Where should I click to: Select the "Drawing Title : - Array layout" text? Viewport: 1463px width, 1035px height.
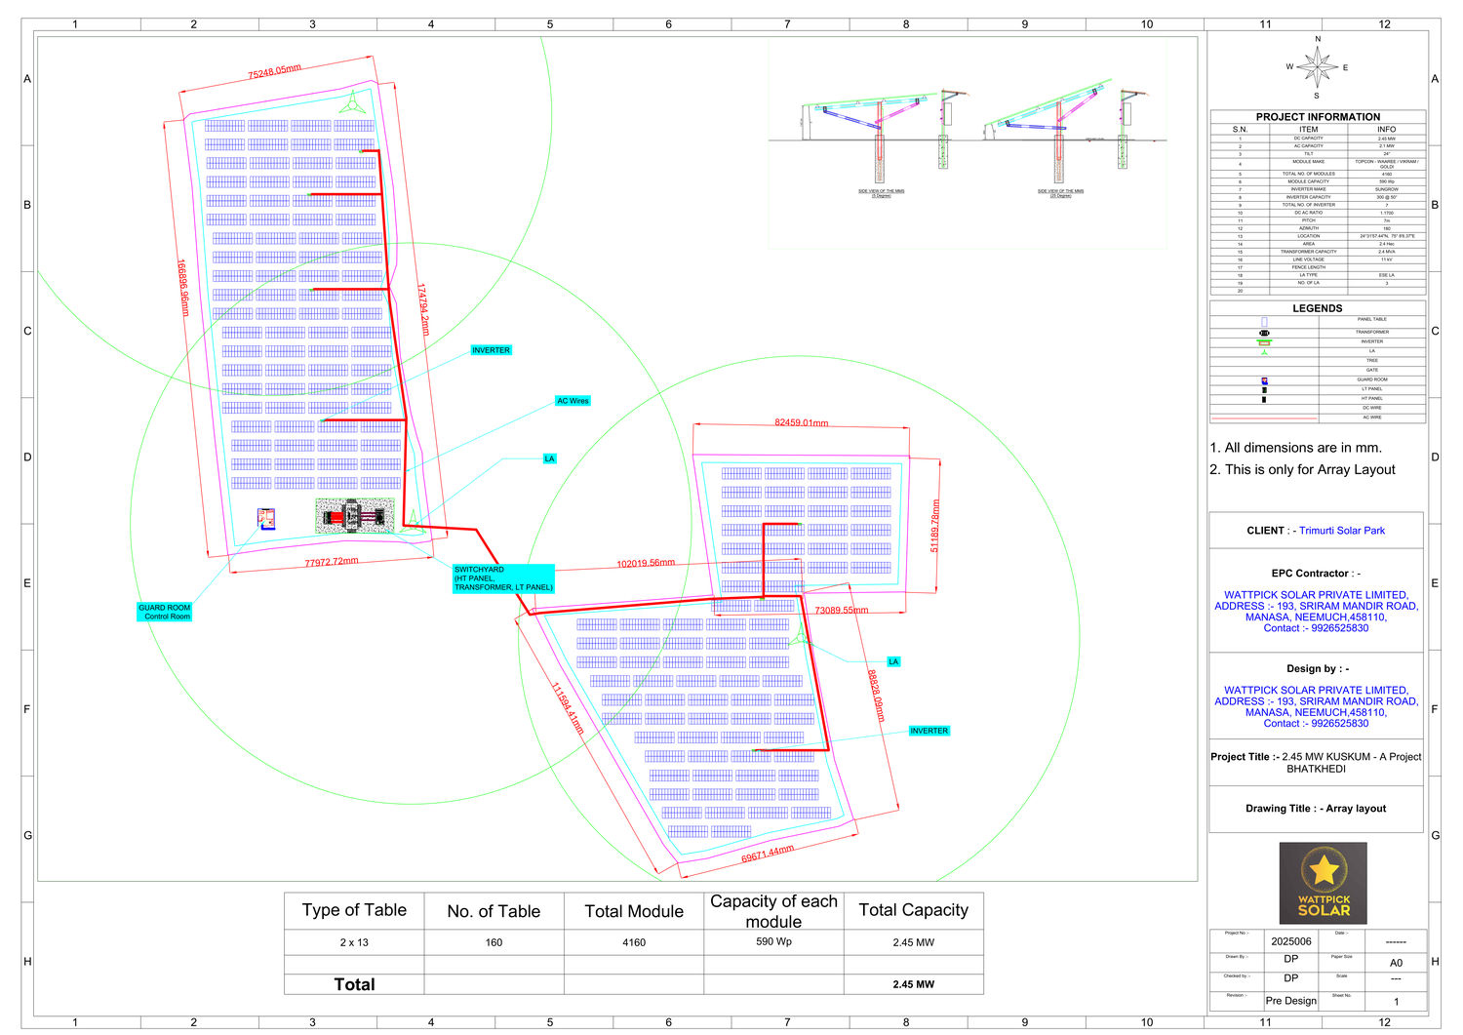click(1316, 809)
